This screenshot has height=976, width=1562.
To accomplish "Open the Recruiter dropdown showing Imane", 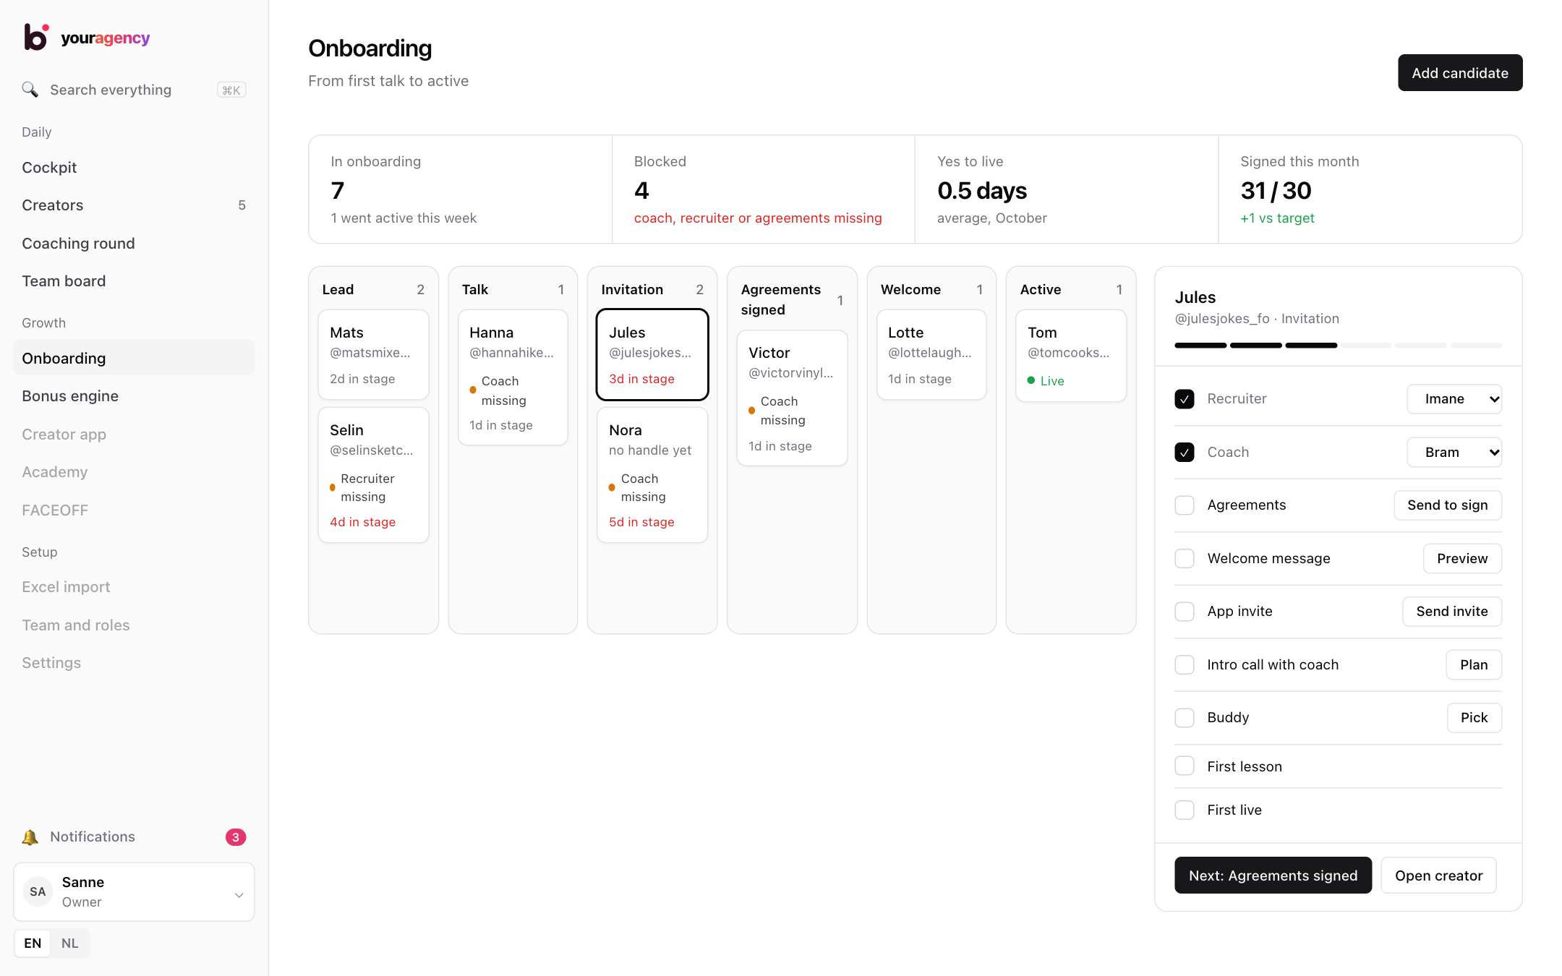I will coord(1454,399).
